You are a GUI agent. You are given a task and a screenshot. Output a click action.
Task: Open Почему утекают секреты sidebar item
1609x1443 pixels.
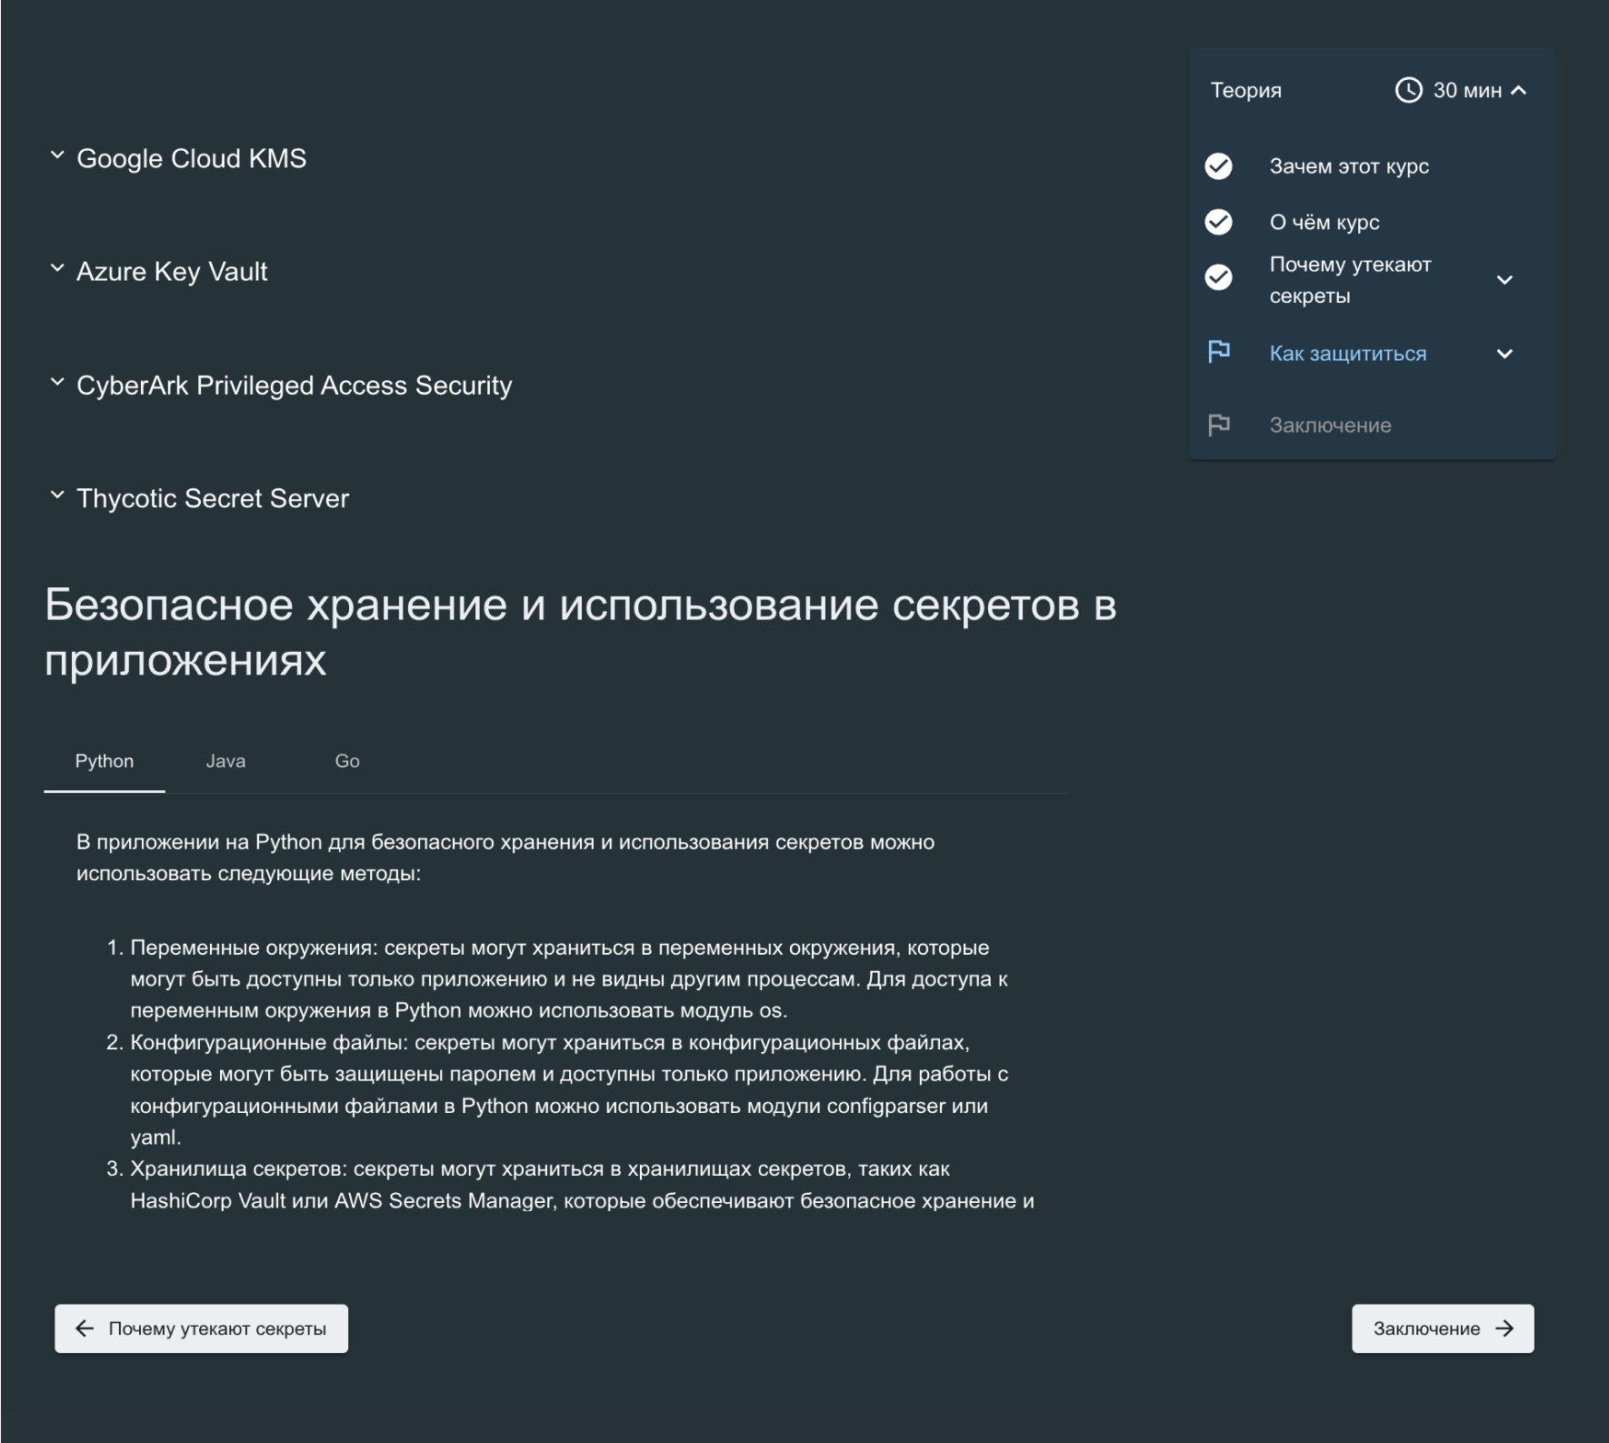click(x=1350, y=280)
